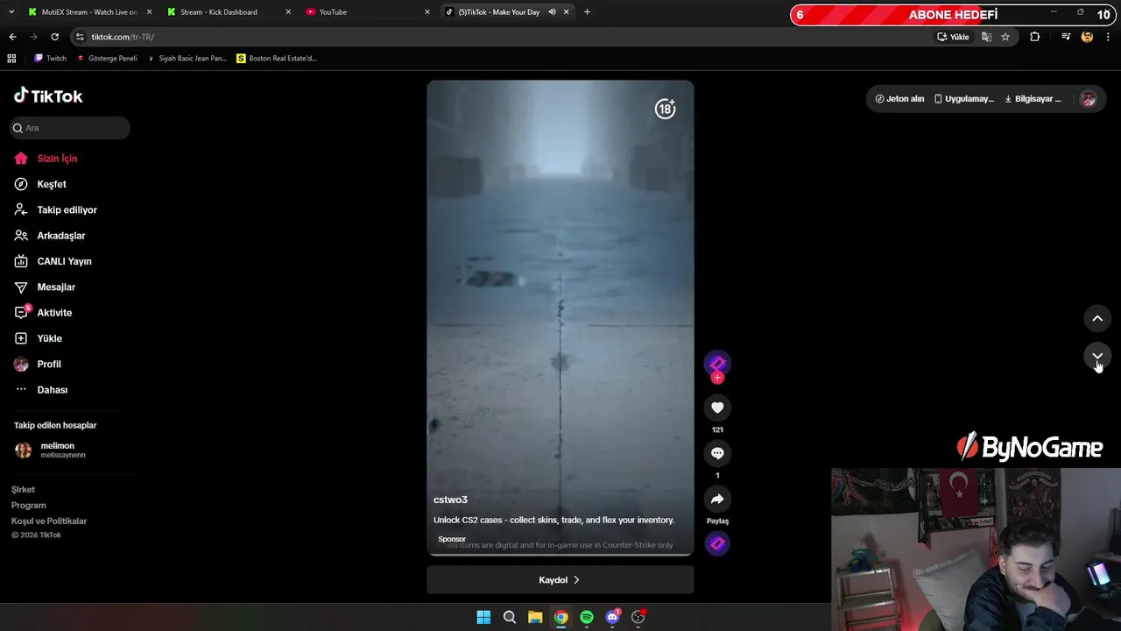Open Profil page from sidebar
1121x631 pixels.
[x=49, y=365]
